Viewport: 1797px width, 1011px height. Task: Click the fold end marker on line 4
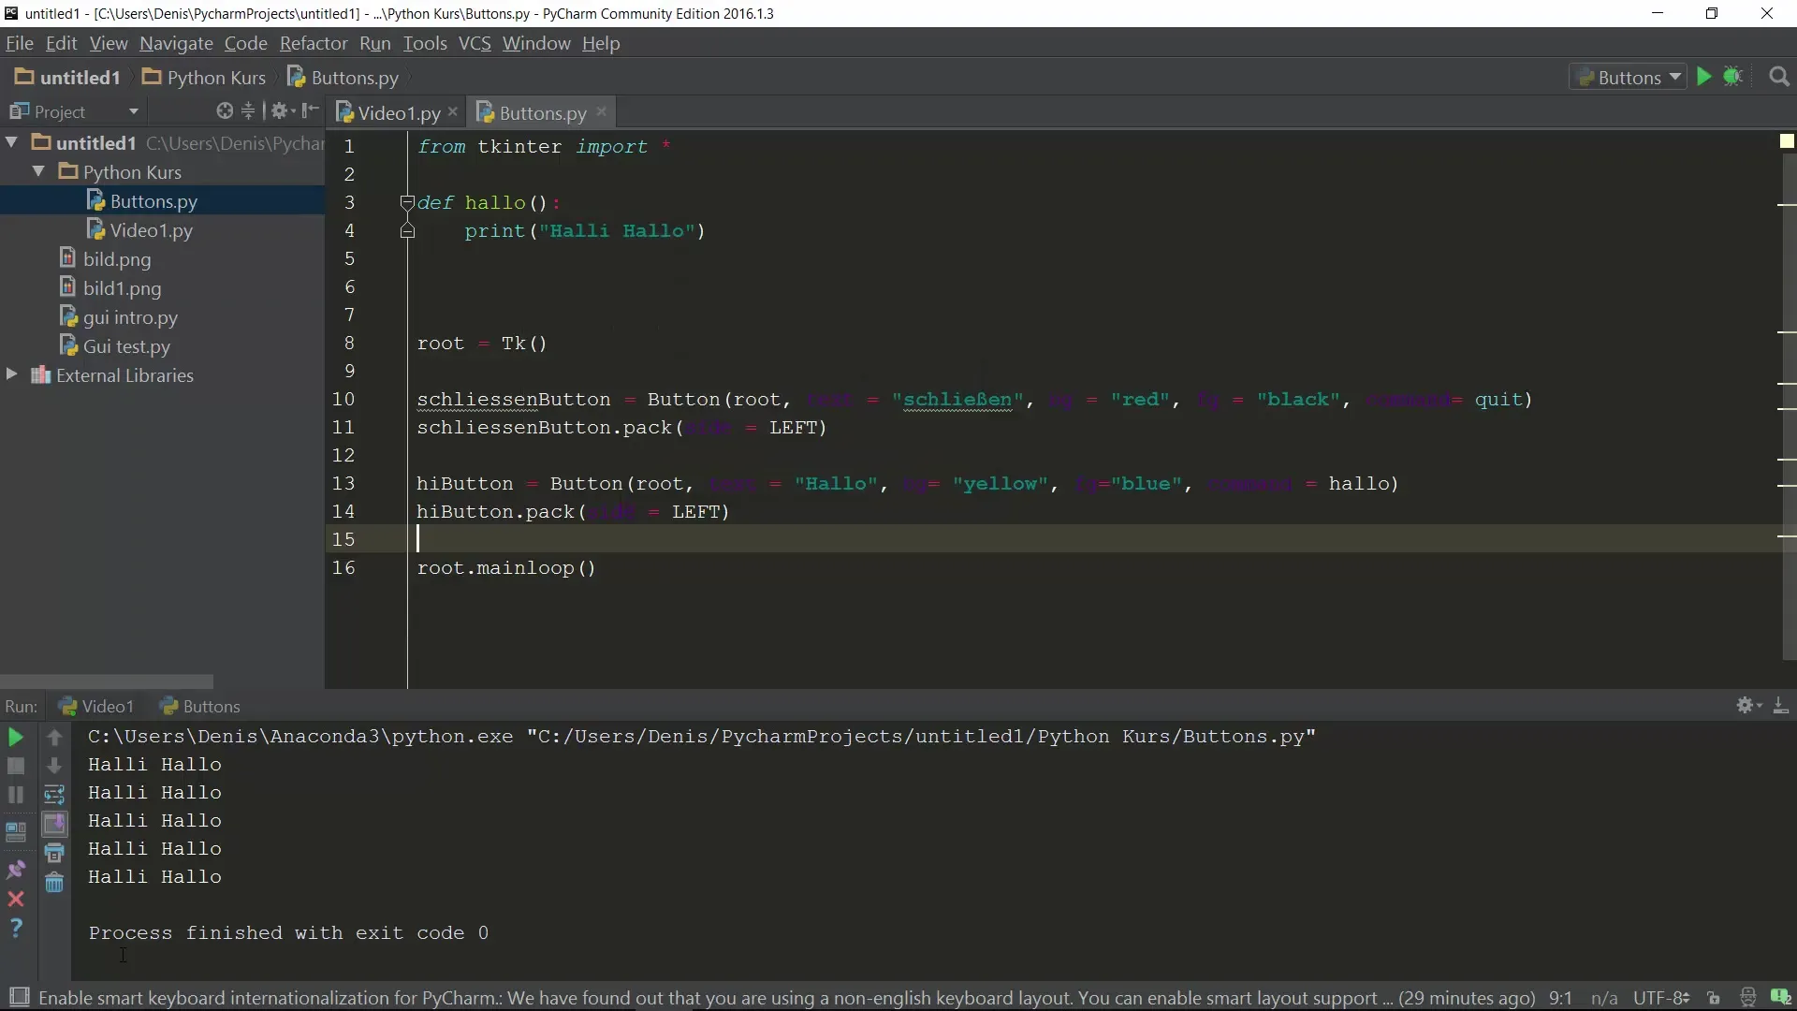click(x=407, y=230)
